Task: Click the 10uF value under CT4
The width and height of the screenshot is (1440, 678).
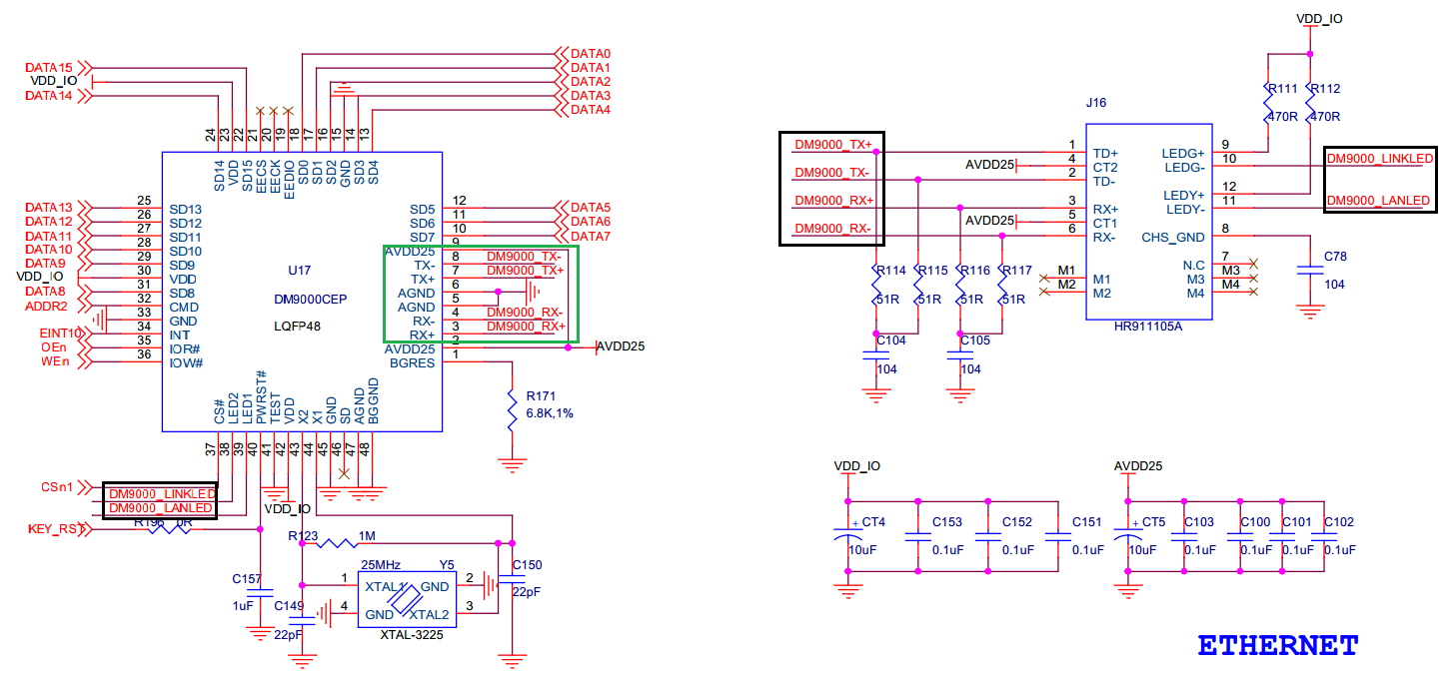Action: tap(862, 550)
